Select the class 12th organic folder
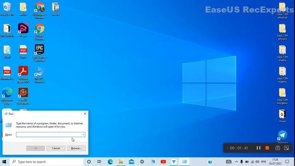 [283, 75]
